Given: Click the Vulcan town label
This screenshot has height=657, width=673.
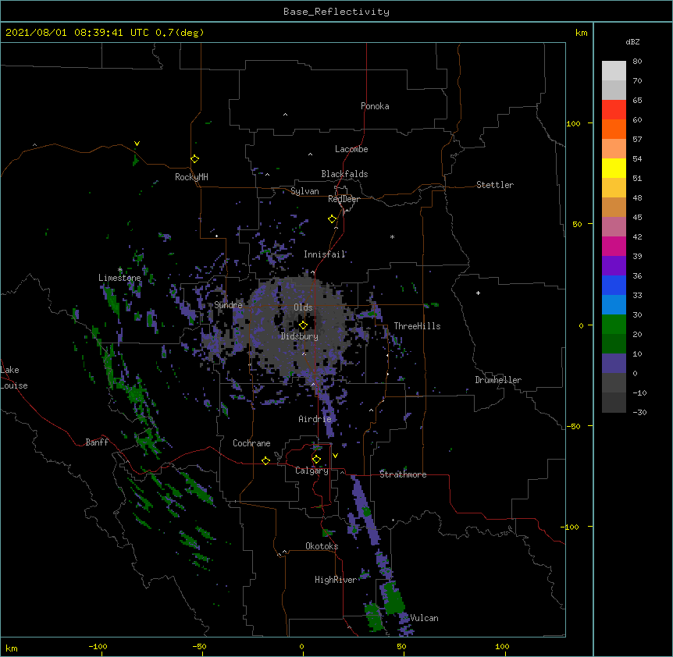Looking at the screenshot, I should pos(424,618).
